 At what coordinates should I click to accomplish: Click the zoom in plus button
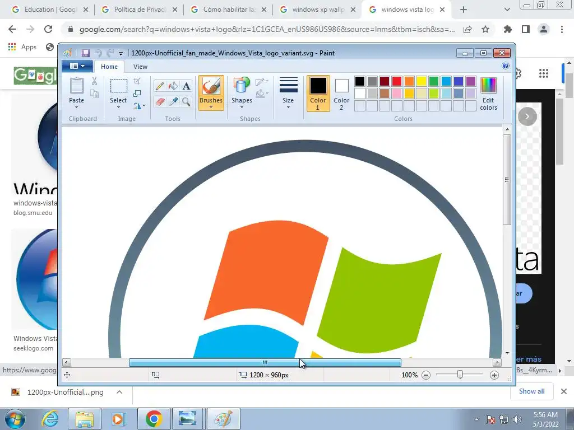tap(494, 375)
